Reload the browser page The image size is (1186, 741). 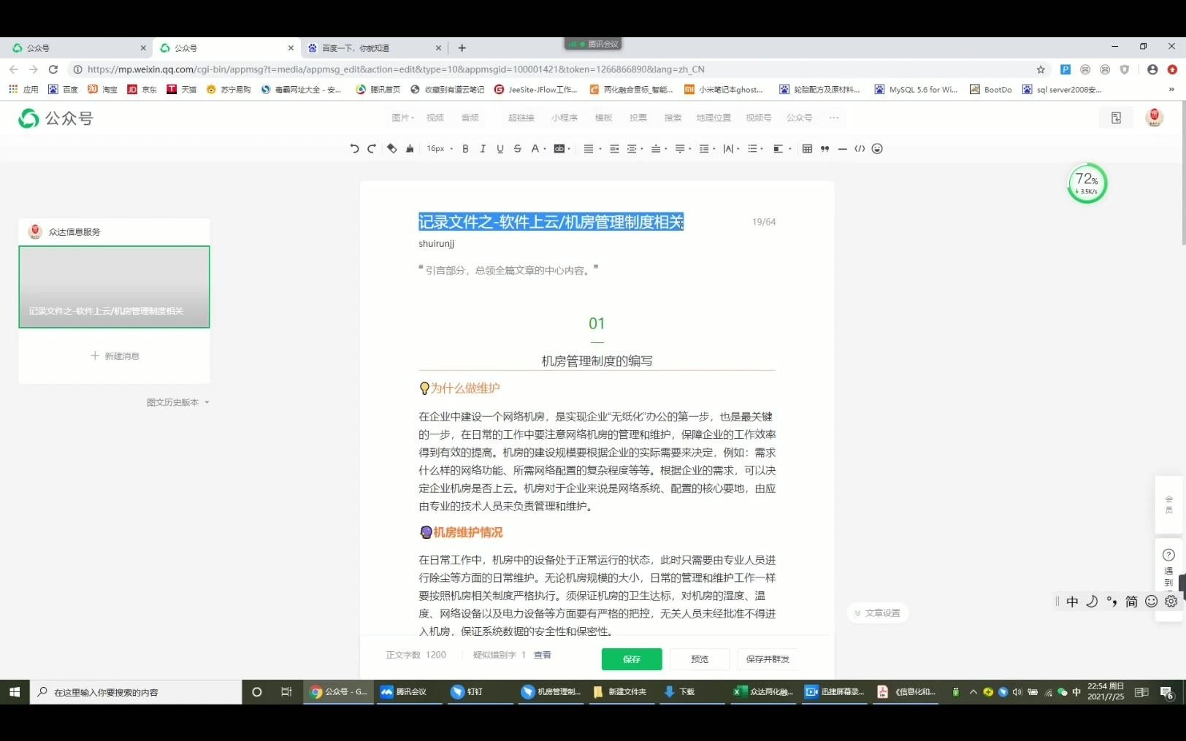pyautogui.click(x=53, y=69)
